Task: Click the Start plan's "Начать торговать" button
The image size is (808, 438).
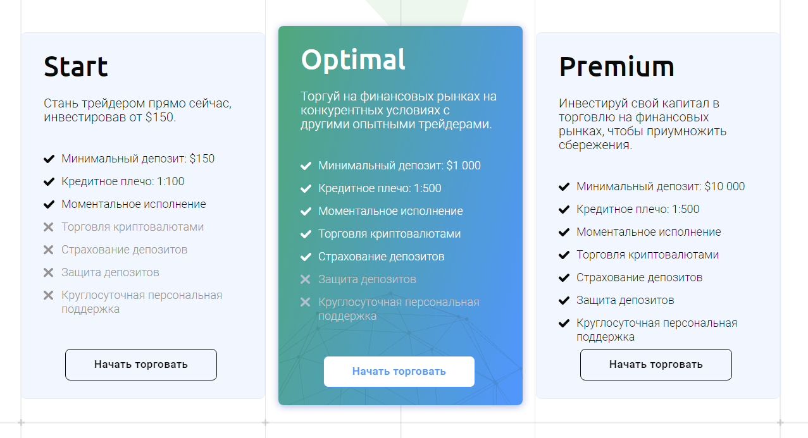Action: tap(141, 365)
